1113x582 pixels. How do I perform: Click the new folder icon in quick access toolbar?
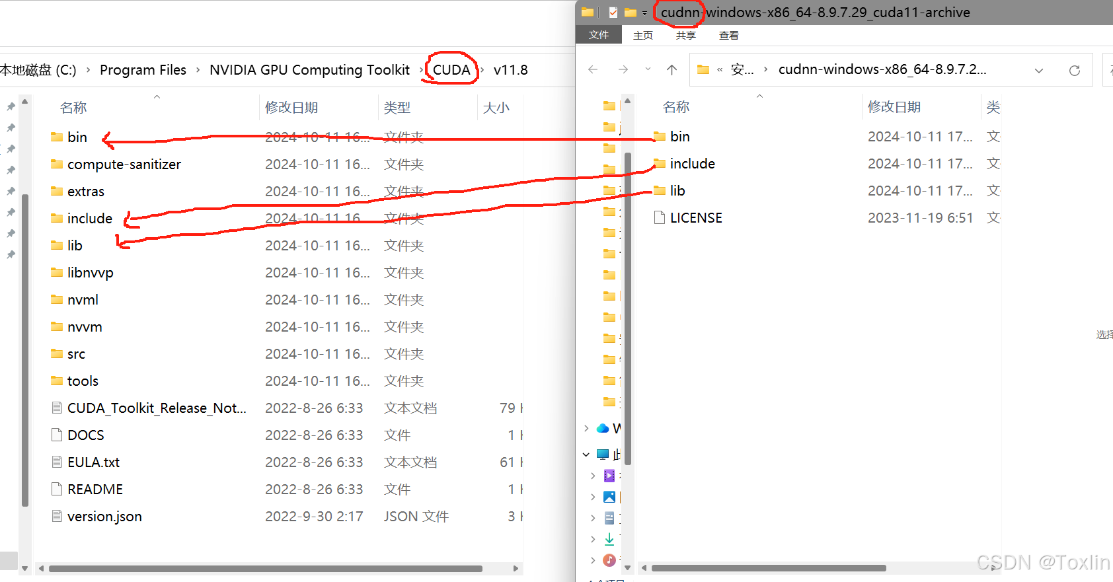pos(630,12)
